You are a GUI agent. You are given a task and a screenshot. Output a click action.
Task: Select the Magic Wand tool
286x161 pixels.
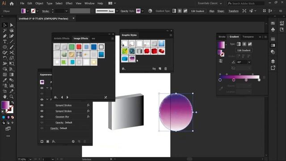coord(5,30)
